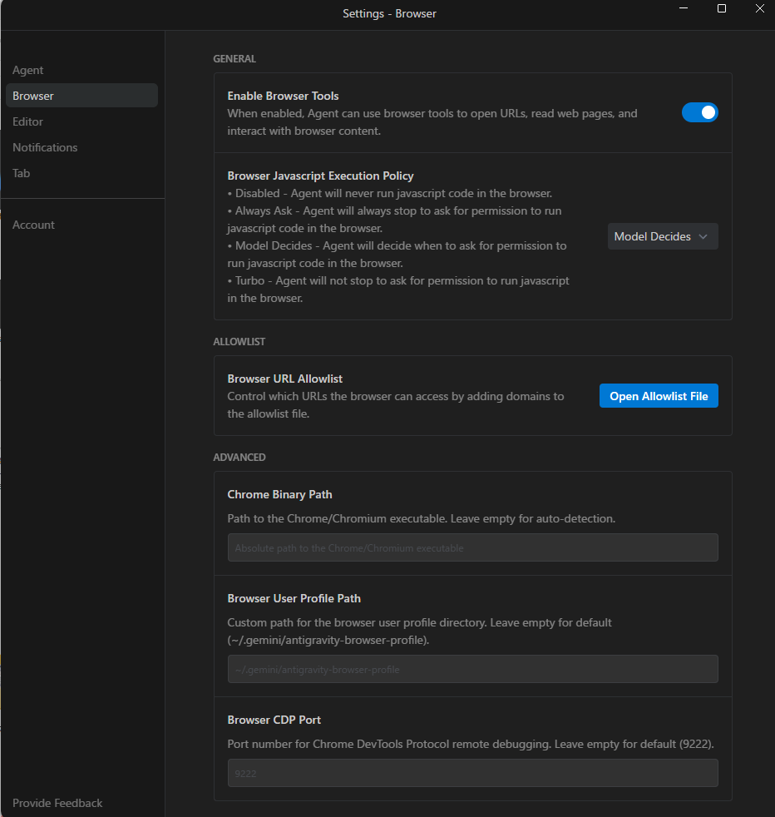Switch to the Agent settings section
The image size is (775, 817).
coord(28,70)
